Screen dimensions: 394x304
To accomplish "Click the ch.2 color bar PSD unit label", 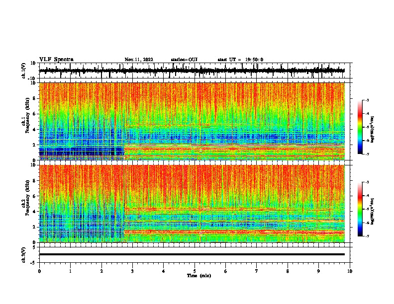I will click(x=373, y=211).
